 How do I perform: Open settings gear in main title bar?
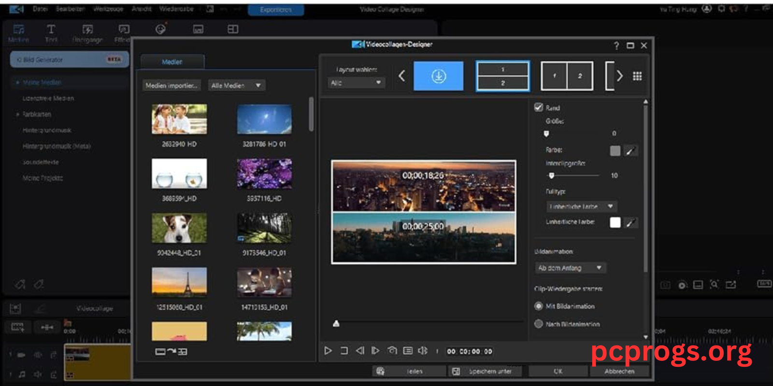coord(721,9)
